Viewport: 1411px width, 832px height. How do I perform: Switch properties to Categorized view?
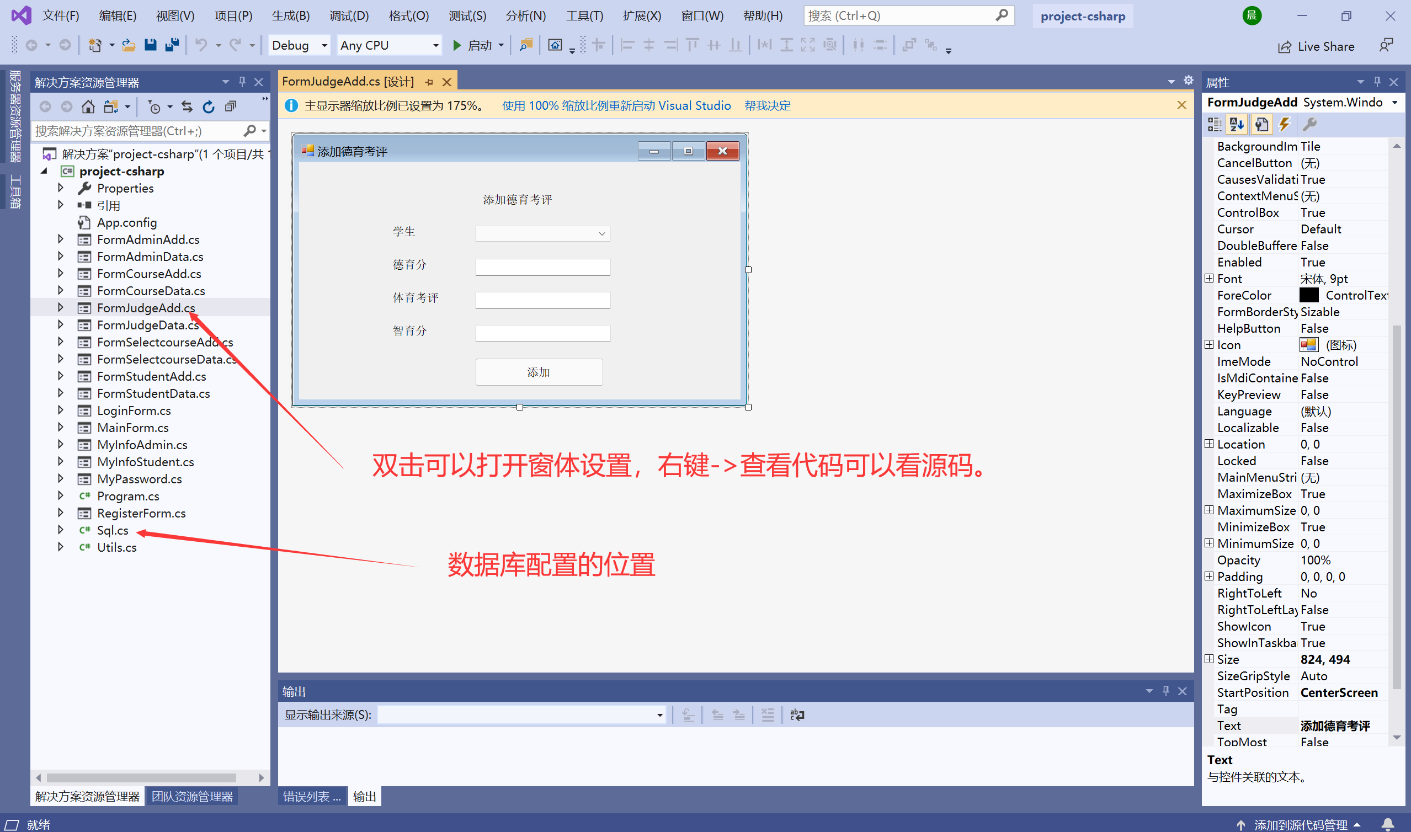pyautogui.click(x=1214, y=124)
